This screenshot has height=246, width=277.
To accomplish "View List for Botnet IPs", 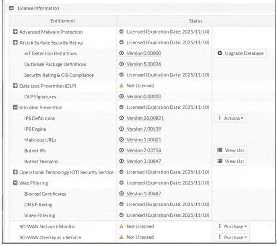I will click(x=230, y=151).
